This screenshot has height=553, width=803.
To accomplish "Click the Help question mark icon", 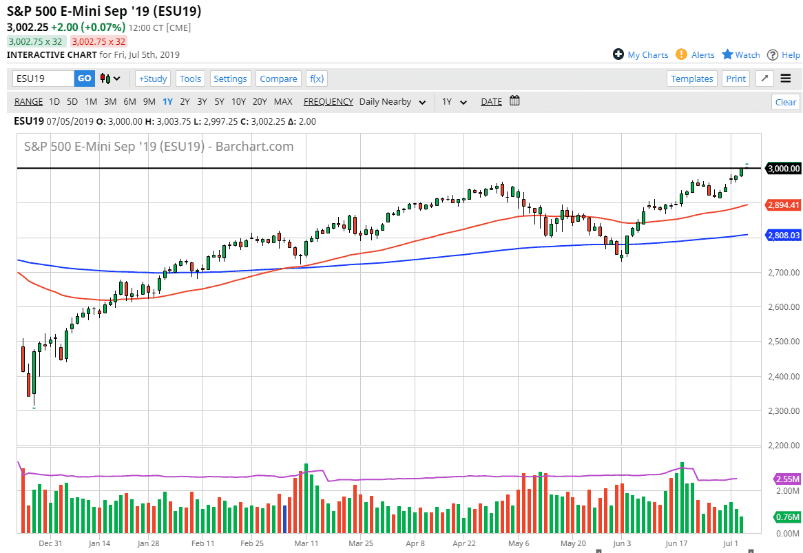I will [x=772, y=55].
